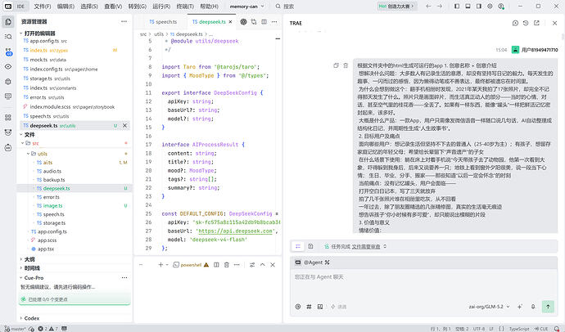Toggle the bottom panel layout icon
This screenshot has width=565, height=332.
[468, 6]
